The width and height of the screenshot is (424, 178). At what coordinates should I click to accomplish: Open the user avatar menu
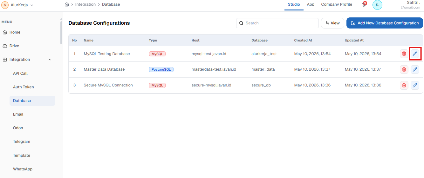[377, 5]
